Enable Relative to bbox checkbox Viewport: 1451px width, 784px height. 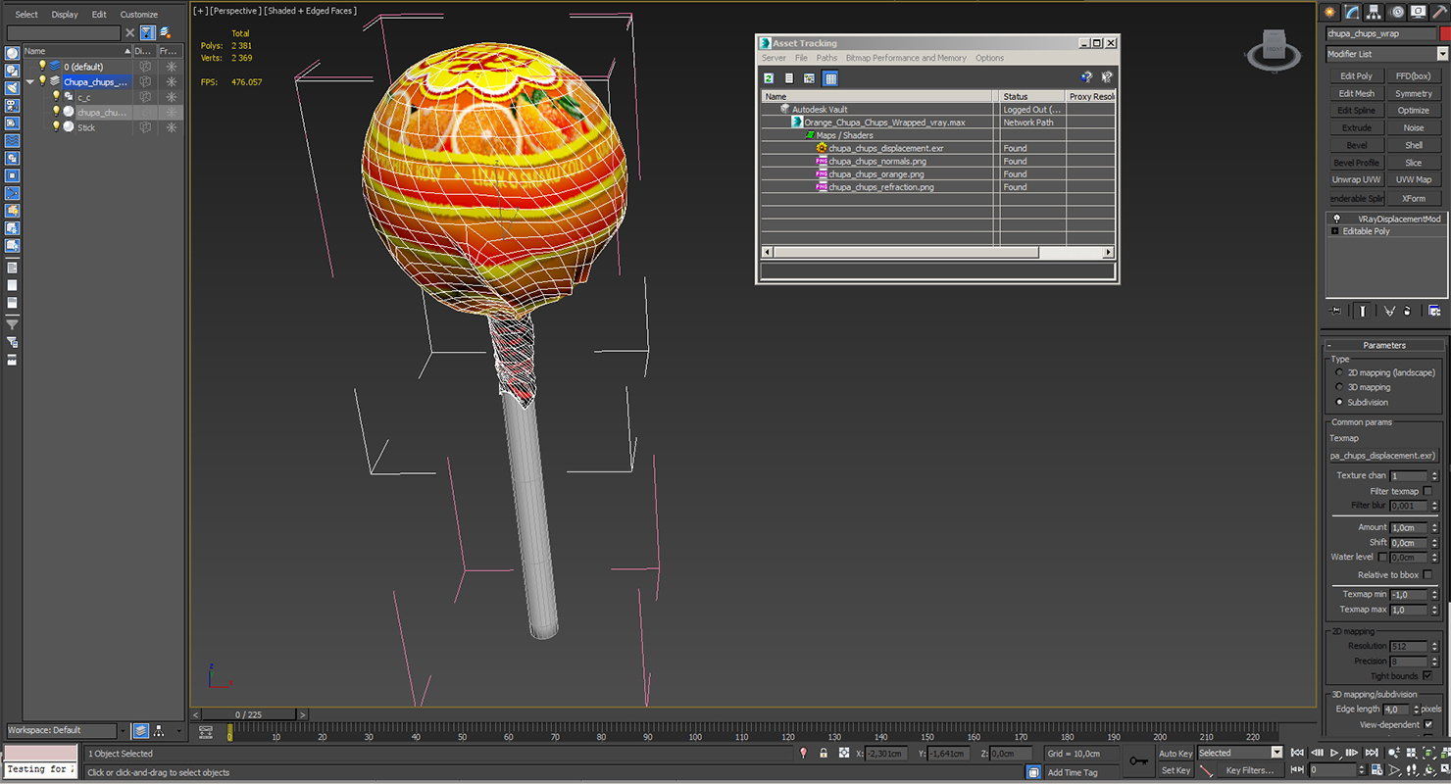(x=1427, y=574)
